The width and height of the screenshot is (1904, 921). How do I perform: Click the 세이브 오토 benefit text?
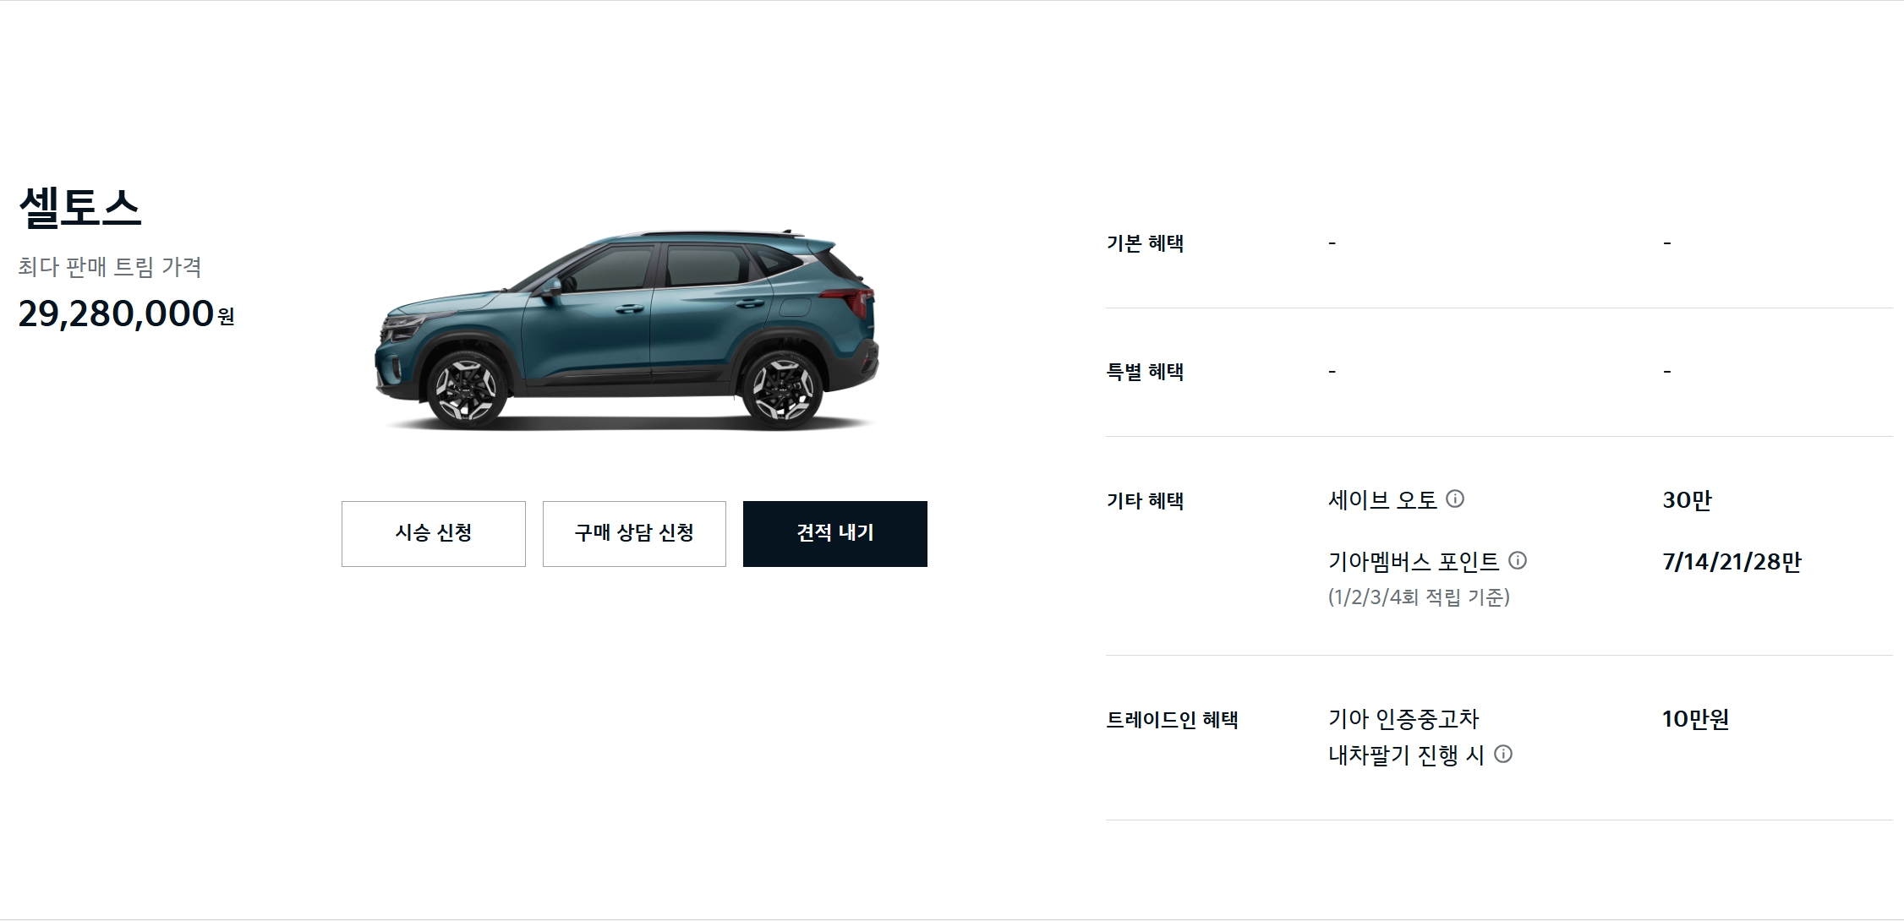[x=1382, y=500]
